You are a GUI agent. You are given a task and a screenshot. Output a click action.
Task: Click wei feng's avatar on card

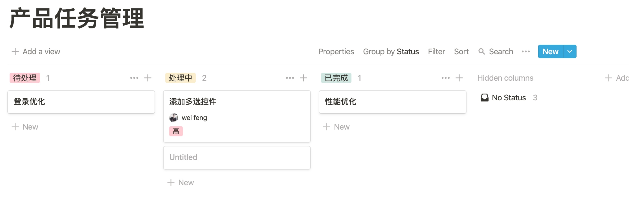pyautogui.click(x=174, y=118)
